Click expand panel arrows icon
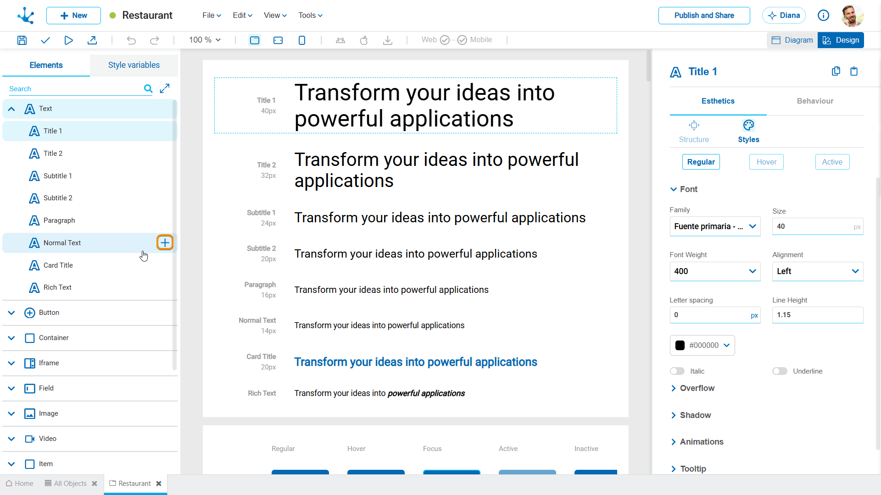This screenshot has height=495, width=881. [x=165, y=88]
